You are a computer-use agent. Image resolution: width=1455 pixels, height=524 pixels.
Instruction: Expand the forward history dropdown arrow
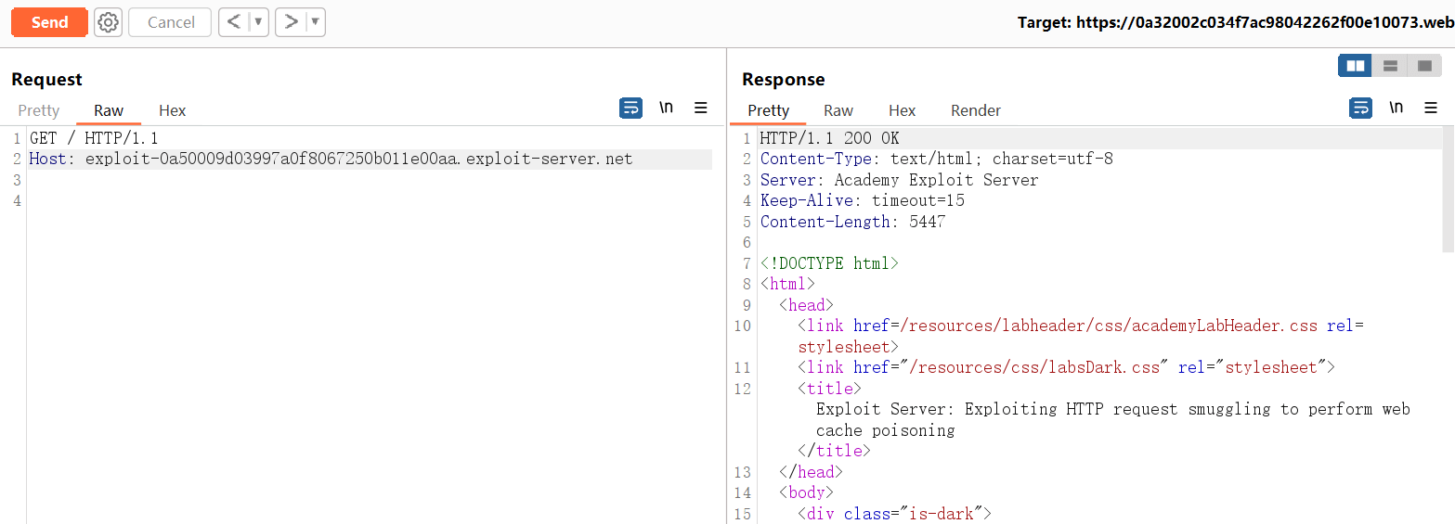click(315, 22)
